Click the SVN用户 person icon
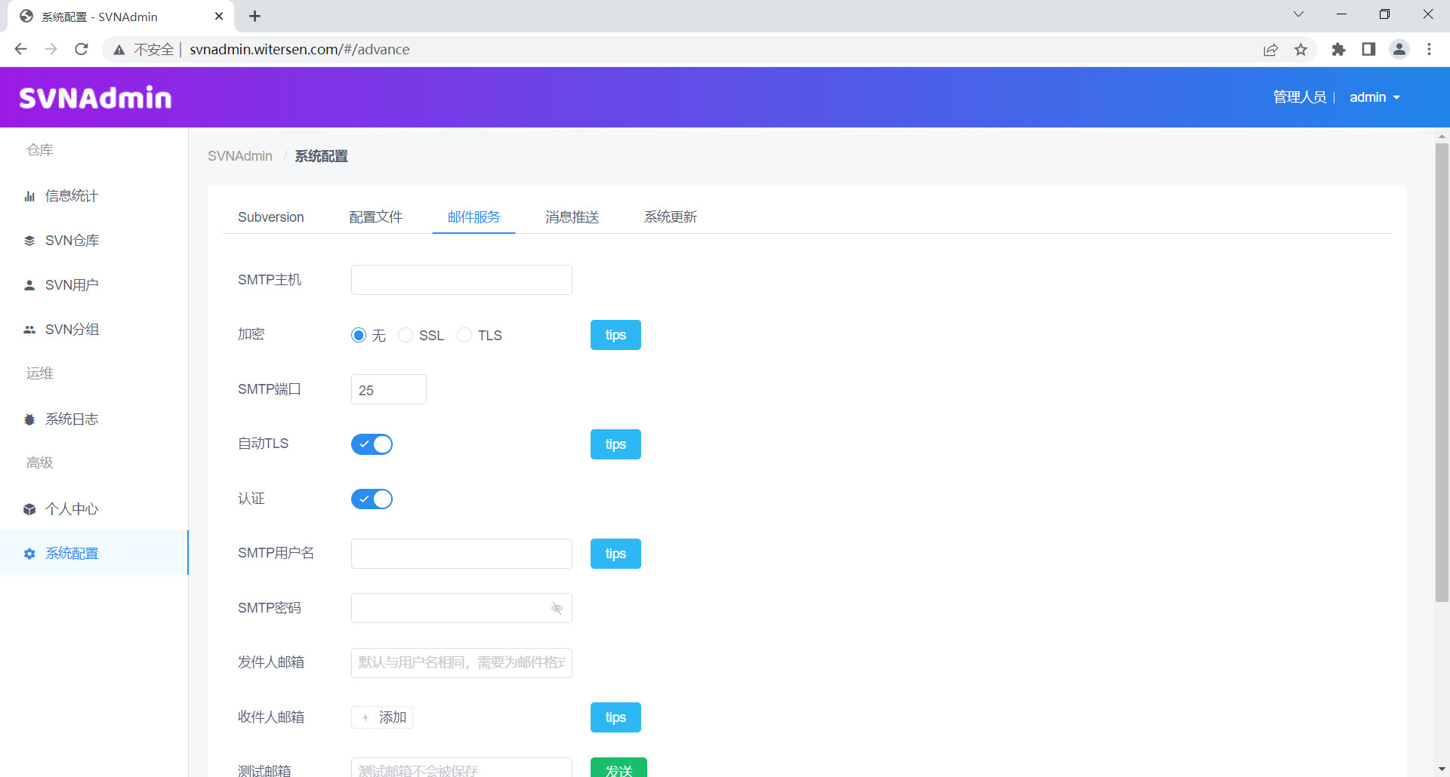The width and height of the screenshot is (1450, 777). pyautogui.click(x=29, y=285)
